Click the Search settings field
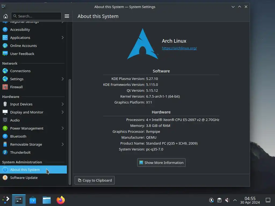The height and width of the screenshot is (206, 275). (x=36, y=16)
